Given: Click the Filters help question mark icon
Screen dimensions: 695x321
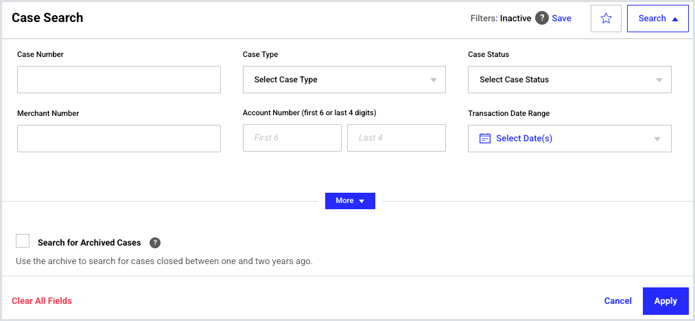Looking at the screenshot, I should (542, 19).
